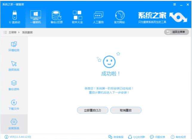The image size is (192, 139).
Task: Click 取消重启 button
Action: [x=126, y=110]
